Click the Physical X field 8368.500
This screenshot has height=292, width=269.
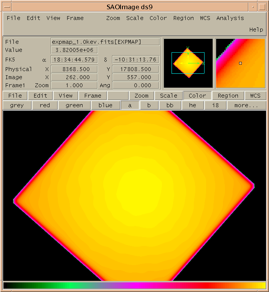[74, 69]
